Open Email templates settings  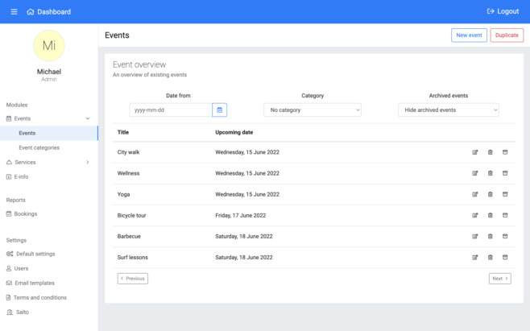(31, 283)
